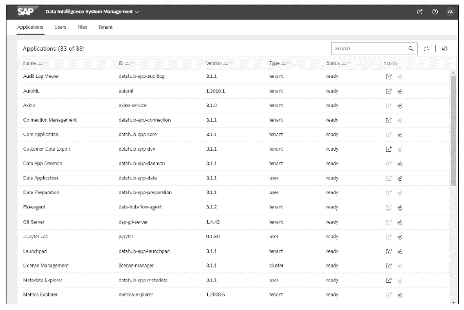Image resolution: width=464 pixels, height=310 pixels.
Task: Click version 1.2010.1 cell
Action: point(215,91)
